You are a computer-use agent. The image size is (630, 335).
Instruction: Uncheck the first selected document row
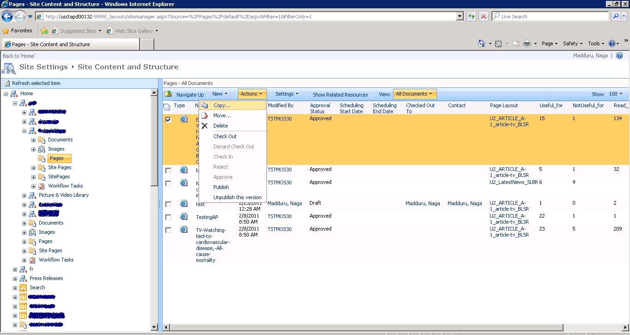pos(168,119)
